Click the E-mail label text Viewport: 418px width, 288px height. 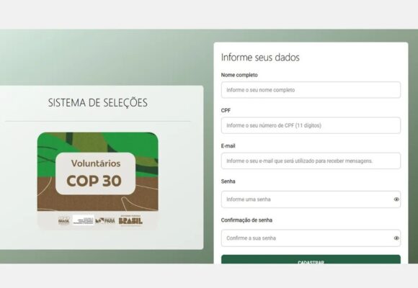[228, 146]
